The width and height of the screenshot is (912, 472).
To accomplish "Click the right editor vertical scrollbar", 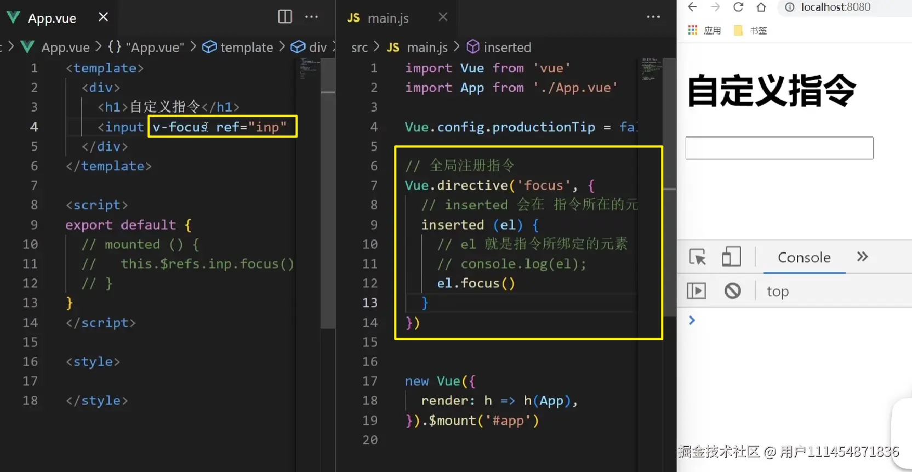I will click(670, 187).
